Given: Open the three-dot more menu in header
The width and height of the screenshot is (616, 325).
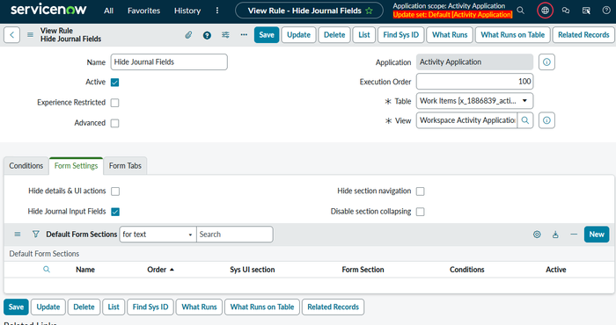Looking at the screenshot, I should point(217,11).
